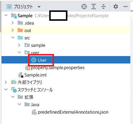Select the user package name
Screen dimensions: 133x124
35,53
